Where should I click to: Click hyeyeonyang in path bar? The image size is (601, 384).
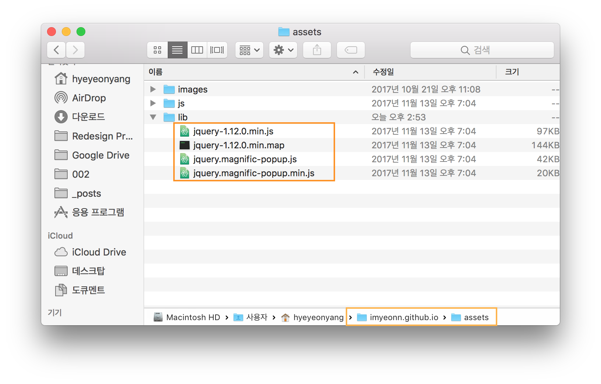(312, 317)
